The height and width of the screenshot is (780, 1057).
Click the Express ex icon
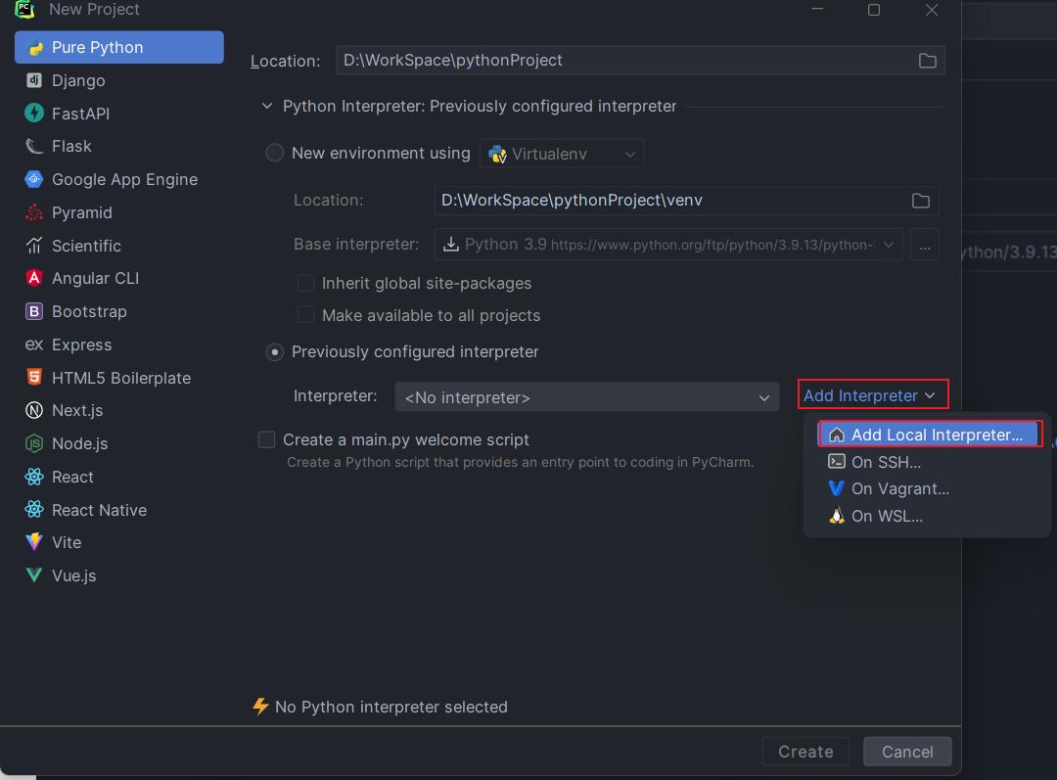[x=34, y=344]
